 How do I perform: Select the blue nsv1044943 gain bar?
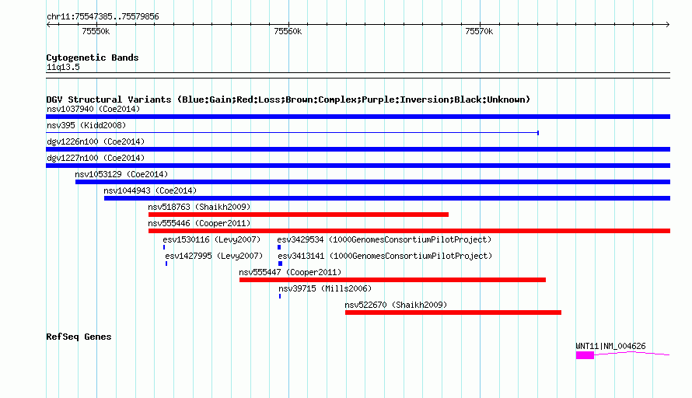pyautogui.click(x=387, y=198)
